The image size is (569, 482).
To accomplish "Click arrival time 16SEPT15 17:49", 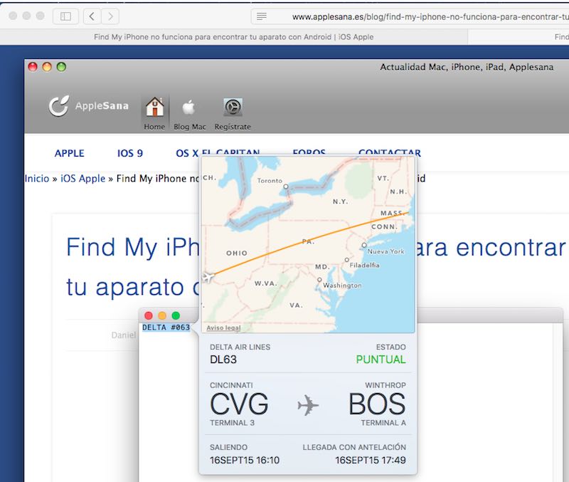I will pos(371,460).
